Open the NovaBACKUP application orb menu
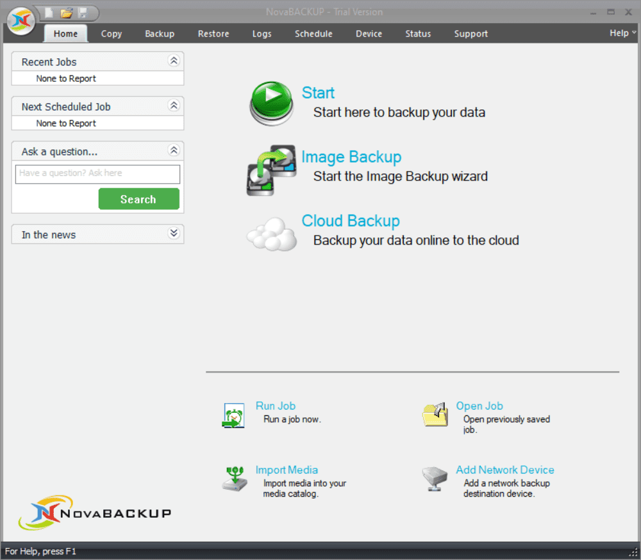This screenshot has height=560, width=641. (21, 20)
